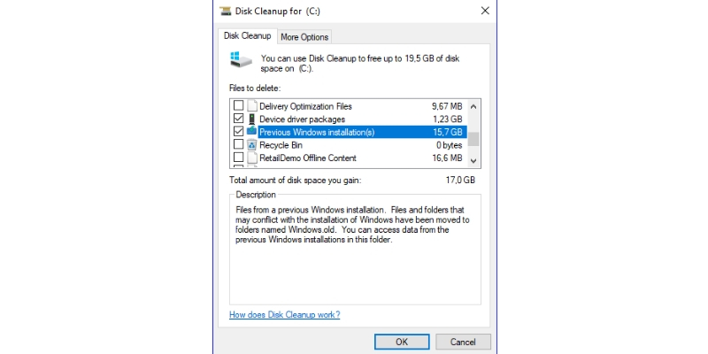Image resolution: width=708 pixels, height=354 pixels.
Task: Click the Previous Windows installation(s) icon
Action: (x=251, y=132)
